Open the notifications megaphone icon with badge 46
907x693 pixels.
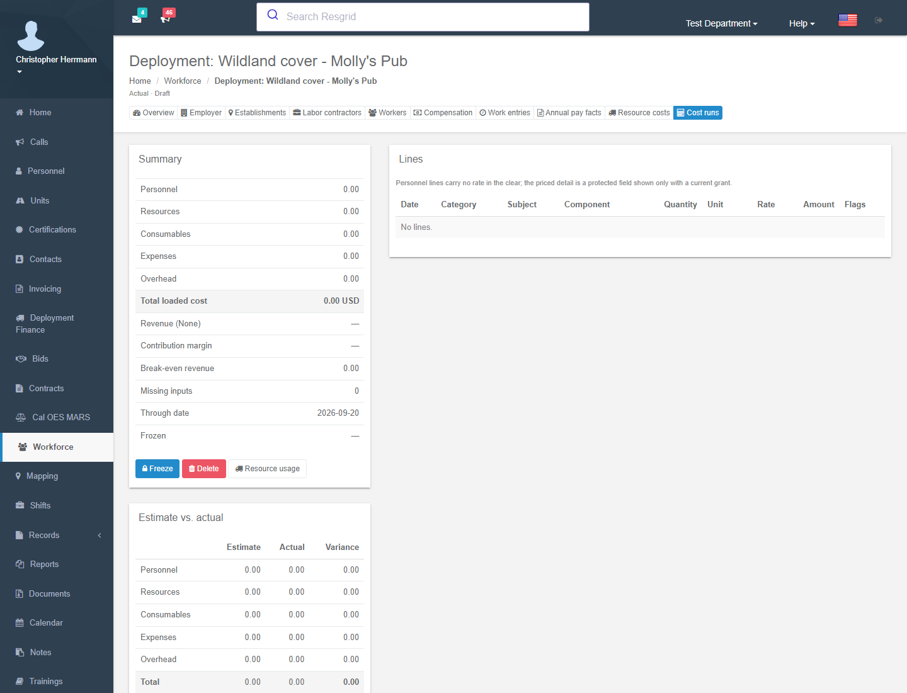(166, 19)
